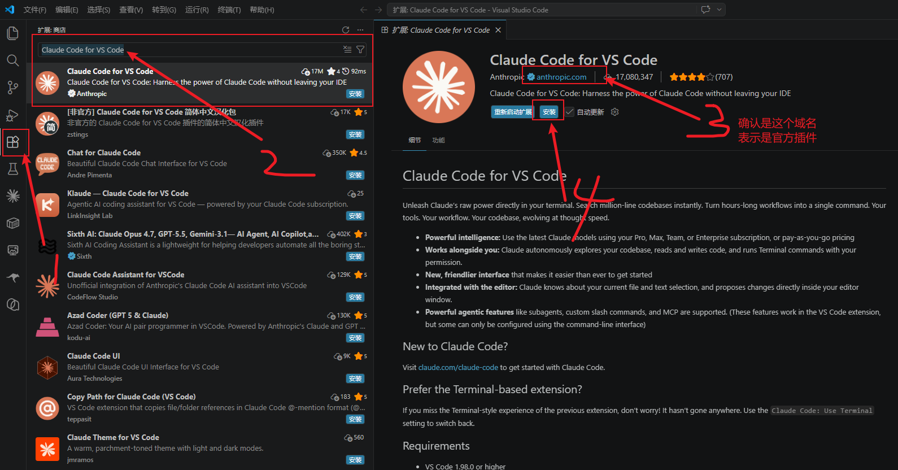Open the 文件(F) menu
The width and height of the screenshot is (898, 470).
(x=35, y=10)
